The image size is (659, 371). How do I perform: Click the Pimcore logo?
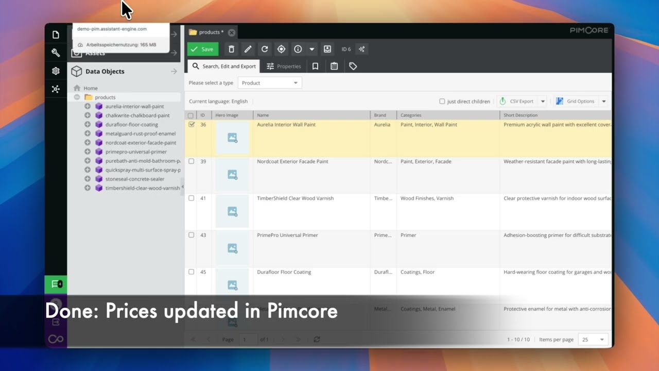(589, 30)
